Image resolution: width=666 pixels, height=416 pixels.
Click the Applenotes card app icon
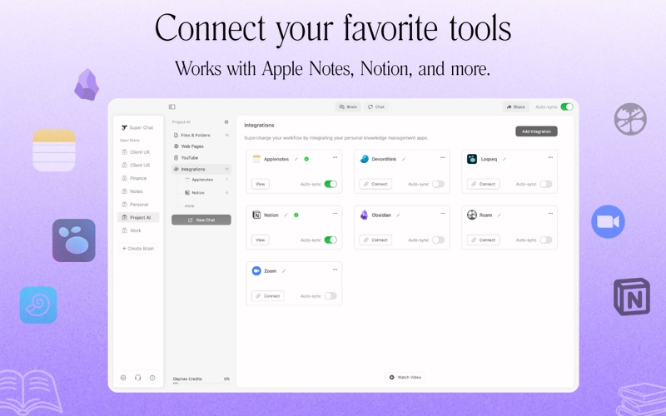coord(256,159)
